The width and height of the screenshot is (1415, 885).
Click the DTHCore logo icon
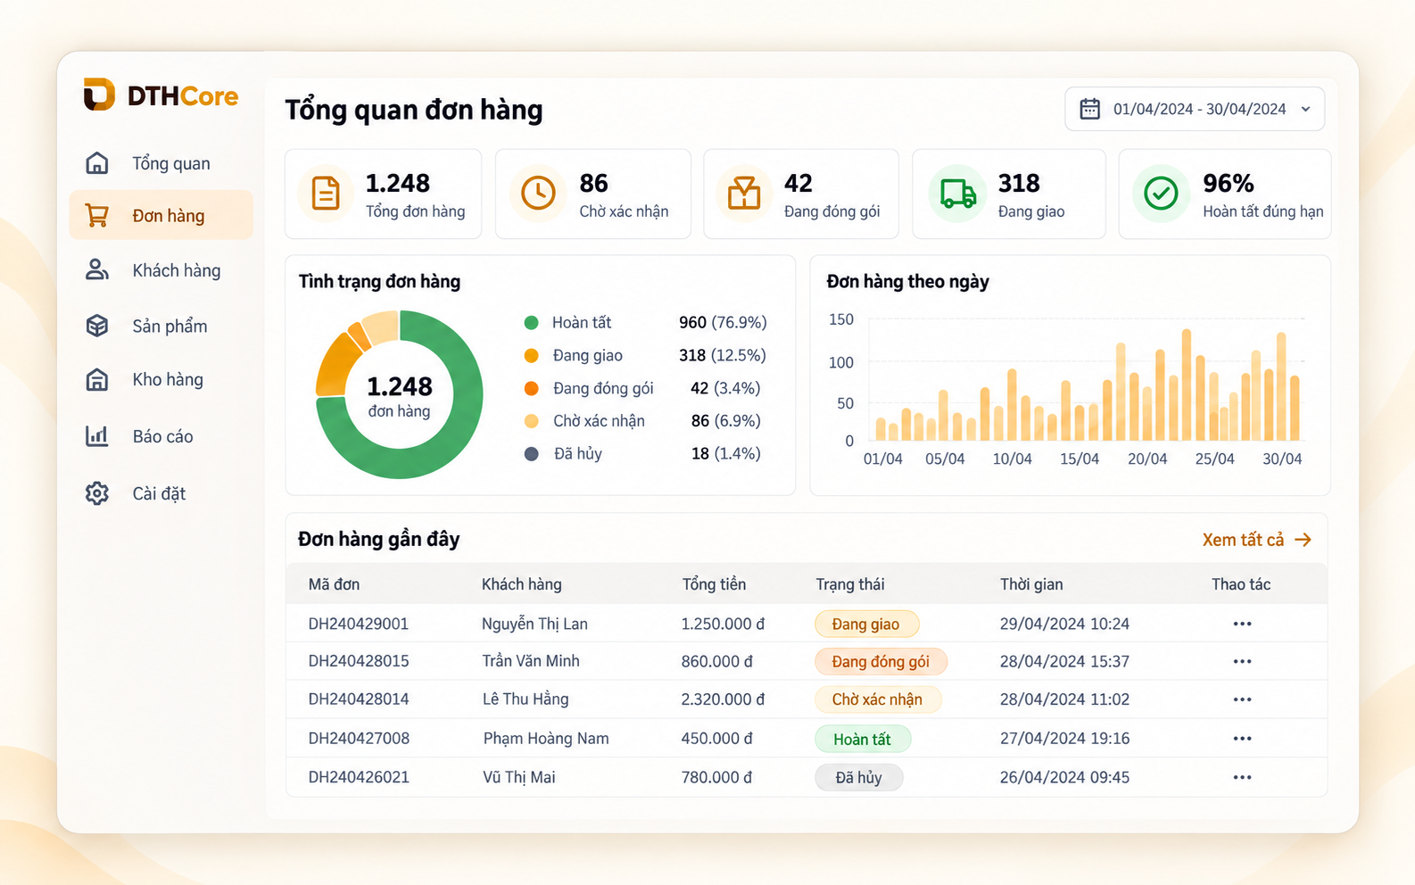pyautogui.click(x=99, y=95)
